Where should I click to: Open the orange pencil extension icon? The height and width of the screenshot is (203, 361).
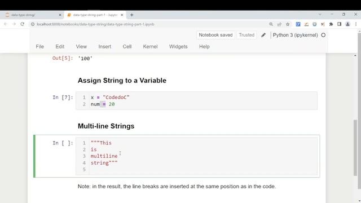point(306,24)
